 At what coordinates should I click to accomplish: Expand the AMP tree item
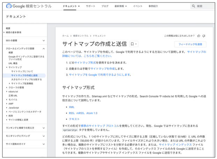(7, 104)
